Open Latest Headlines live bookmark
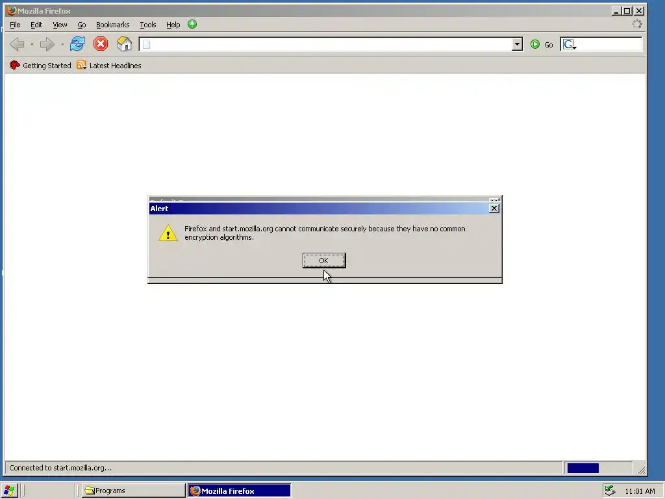 tap(109, 66)
